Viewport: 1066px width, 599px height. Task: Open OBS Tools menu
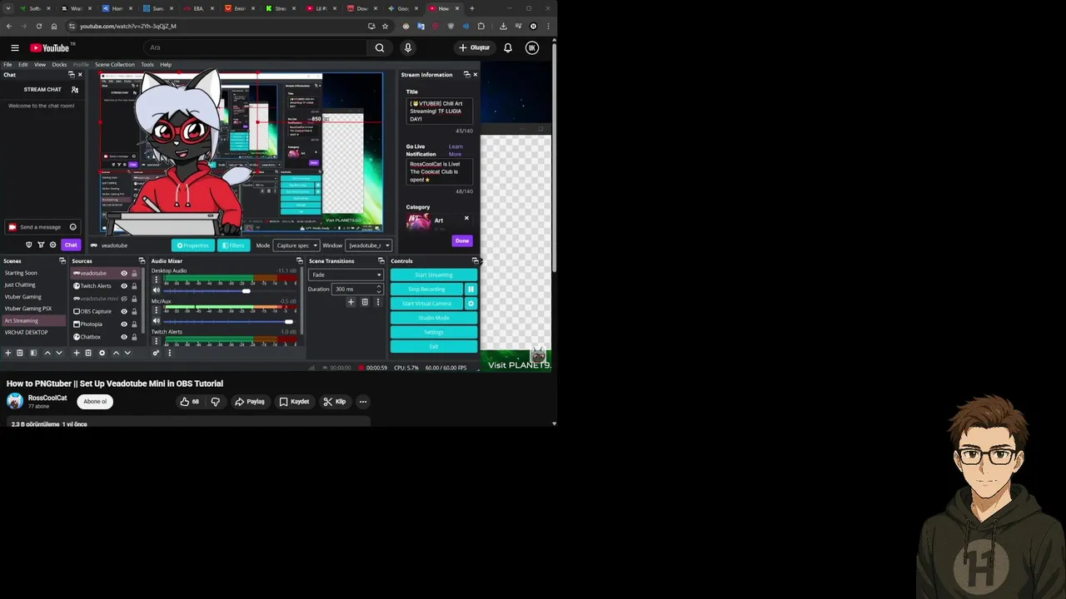(147, 64)
